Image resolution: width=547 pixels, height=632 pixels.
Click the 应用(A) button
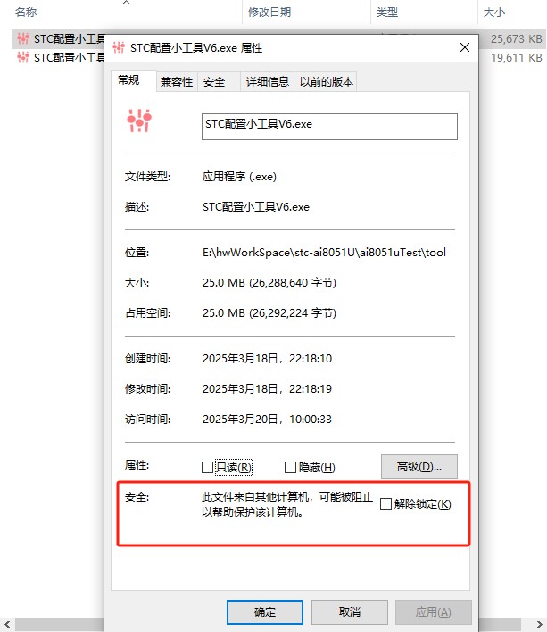[x=433, y=611]
